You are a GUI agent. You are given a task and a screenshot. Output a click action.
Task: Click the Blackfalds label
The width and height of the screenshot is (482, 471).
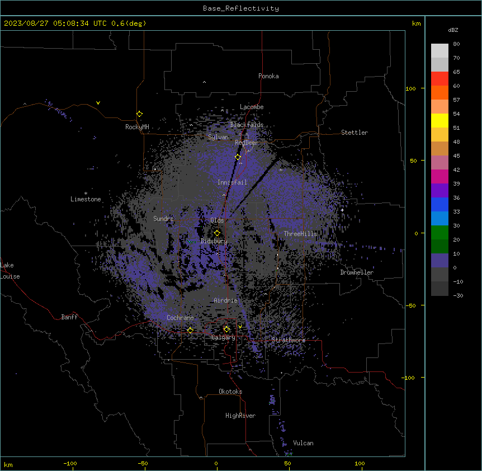247,125
